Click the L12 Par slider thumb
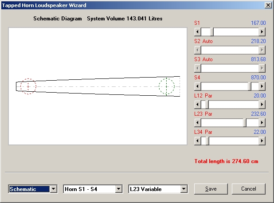Screen dimensions: 274x203 pyautogui.click(x=207, y=105)
